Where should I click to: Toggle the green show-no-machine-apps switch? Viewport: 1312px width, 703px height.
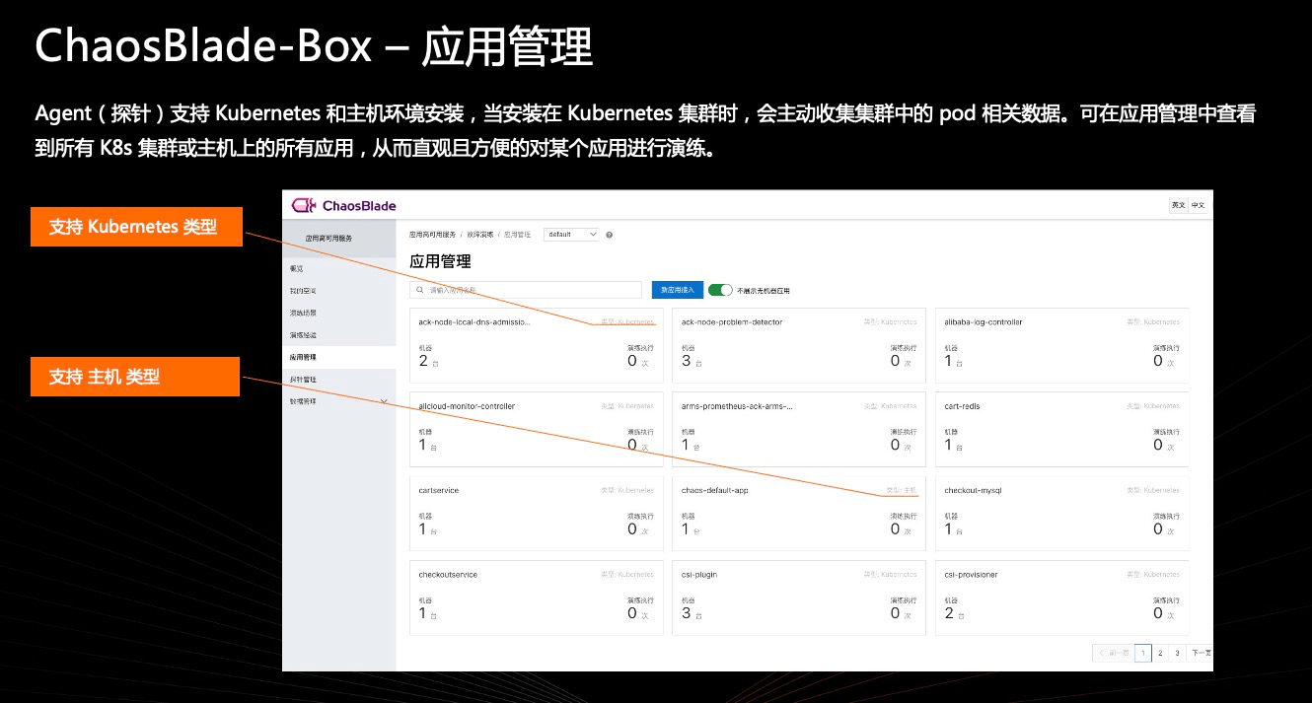point(720,290)
